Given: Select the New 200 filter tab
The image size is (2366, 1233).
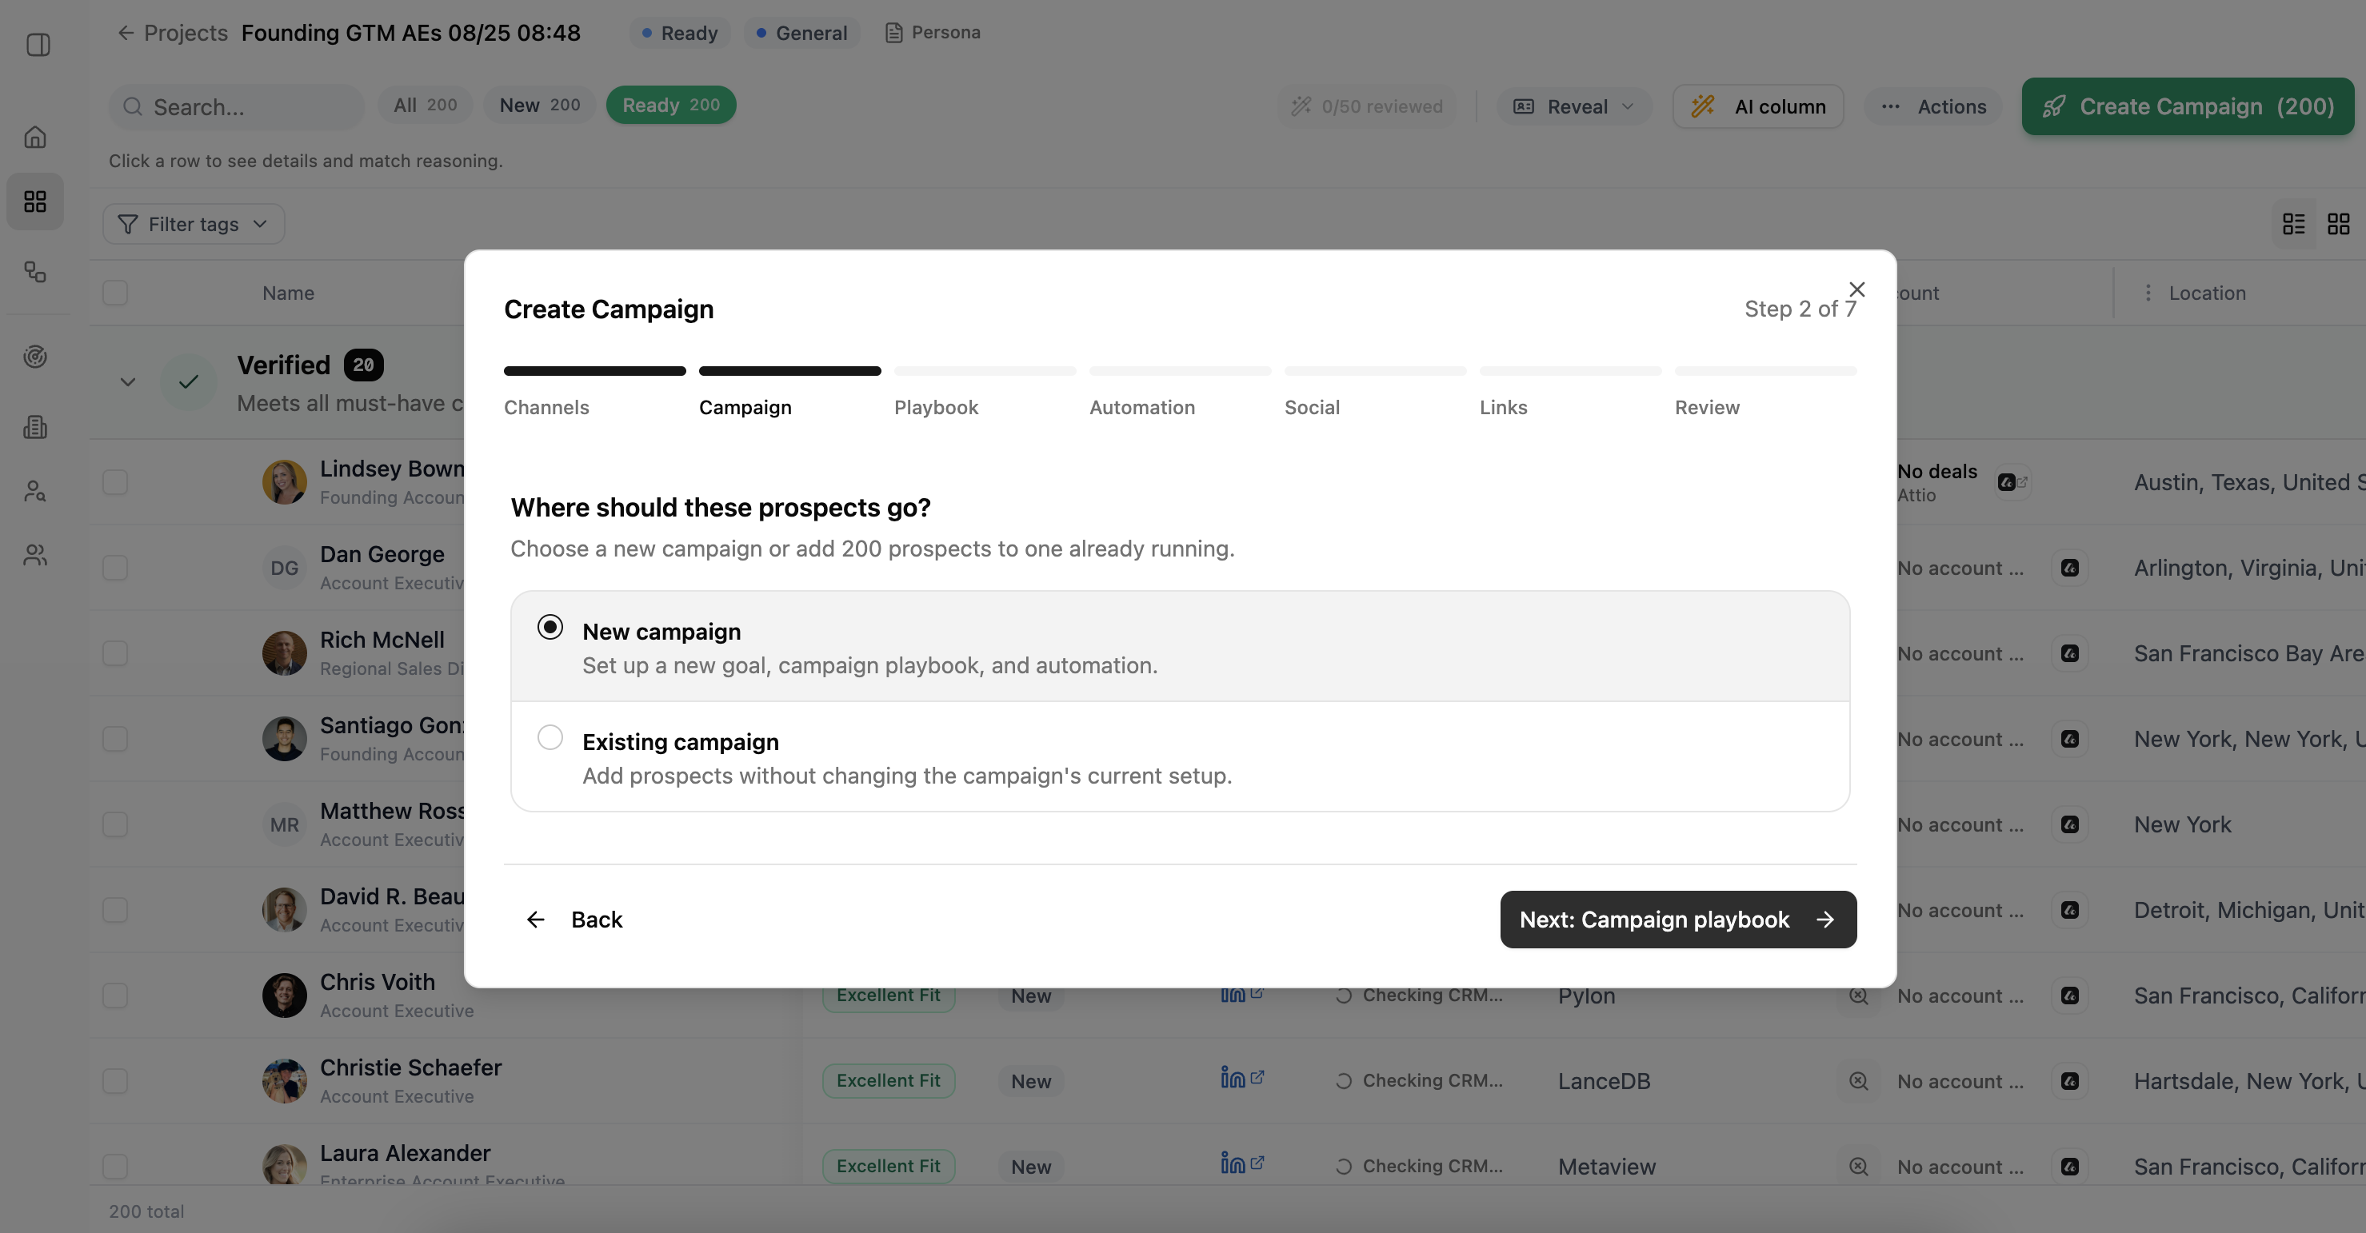Looking at the screenshot, I should click(x=540, y=105).
